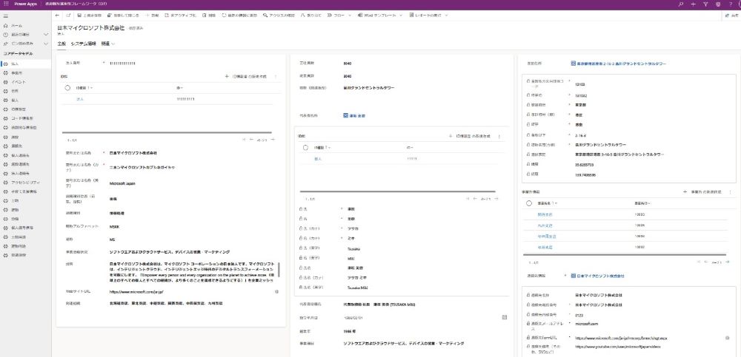Viewport: 741px width, 357px height.
Task: Open more commands ellipsis of left ID grid
Action: coord(276,76)
